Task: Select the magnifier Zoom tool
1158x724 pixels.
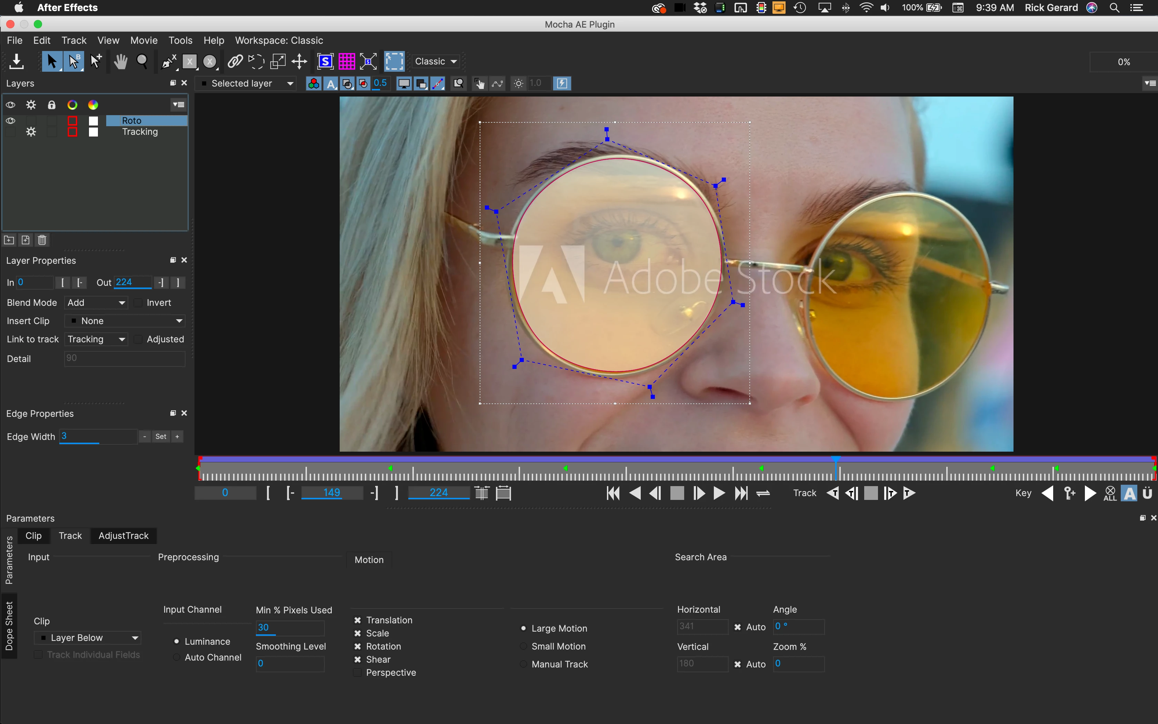Action: coord(142,61)
